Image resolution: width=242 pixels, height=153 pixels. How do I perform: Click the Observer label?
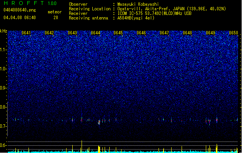78,4
